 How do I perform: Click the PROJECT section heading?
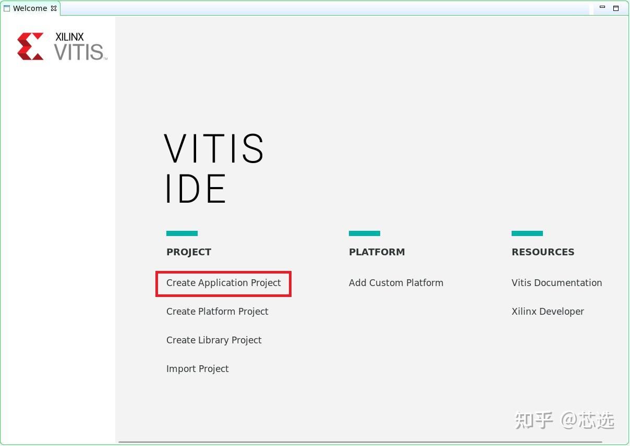(x=189, y=252)
